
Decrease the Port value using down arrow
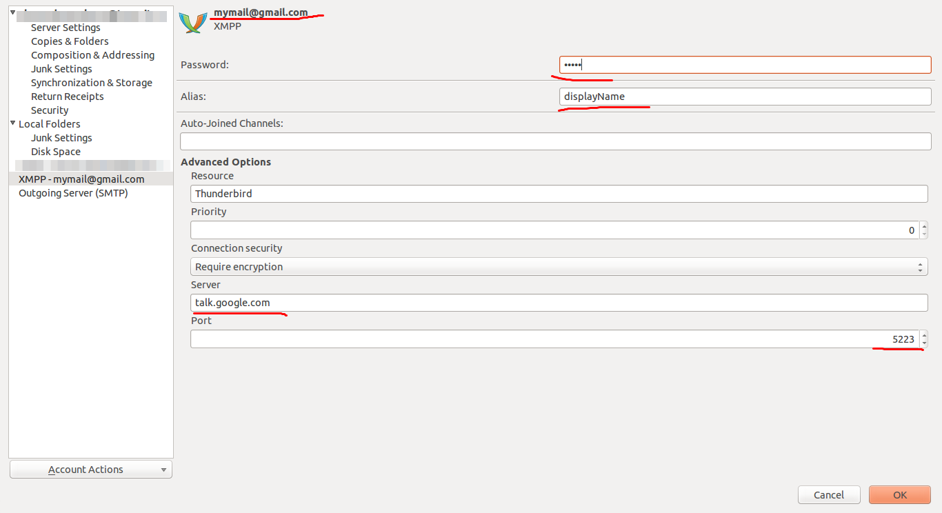tap(924, 343)
